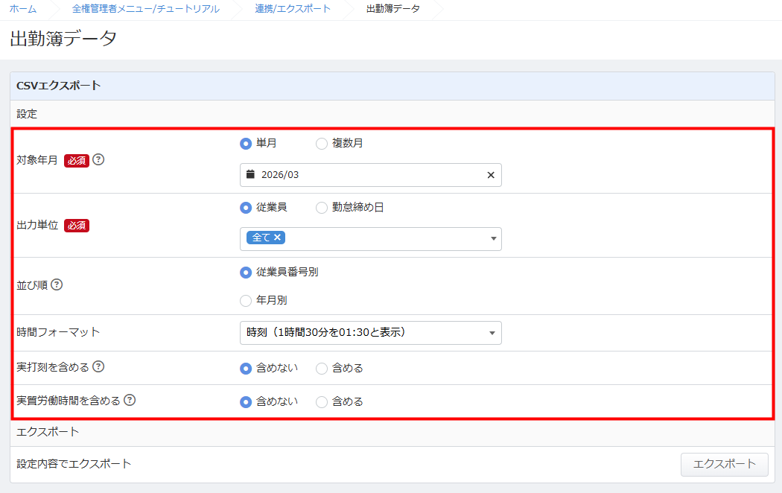Open help icon next to 並び順

(x=57, y=284)
